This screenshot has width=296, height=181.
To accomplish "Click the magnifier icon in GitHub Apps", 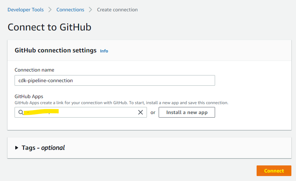I will 21,112.
